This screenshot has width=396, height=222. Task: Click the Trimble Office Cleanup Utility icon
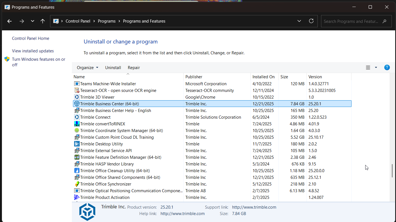pyautogui.click(x=77, y=171)
